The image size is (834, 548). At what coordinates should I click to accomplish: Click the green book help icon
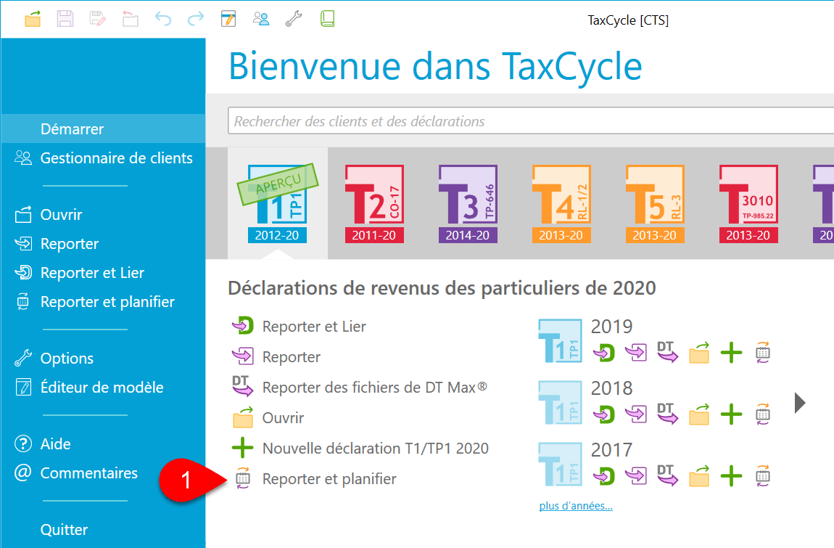pos(327,20)
